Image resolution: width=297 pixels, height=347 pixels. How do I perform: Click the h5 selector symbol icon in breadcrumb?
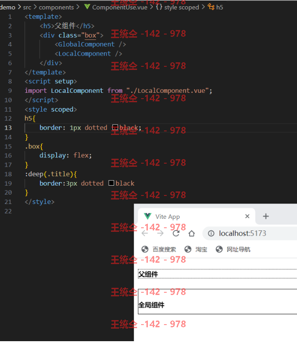point(211,7)
